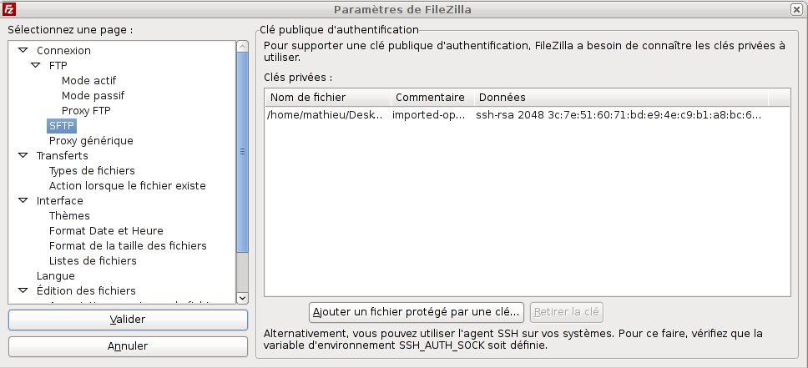
Task: Collapse the FTP tree node
Action: pyautogui.click(x=35, y=65)
